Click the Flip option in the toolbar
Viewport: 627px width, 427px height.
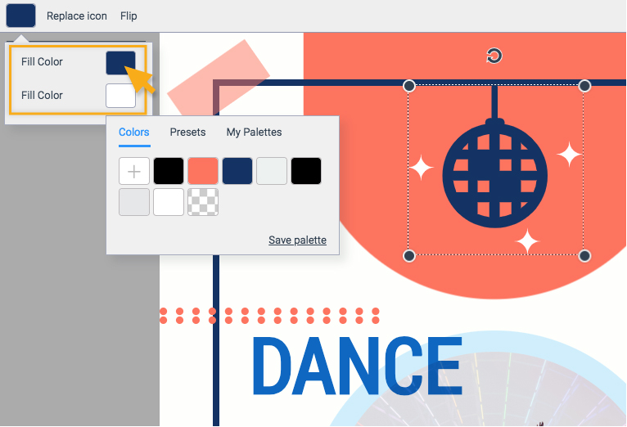pos(129,16)
